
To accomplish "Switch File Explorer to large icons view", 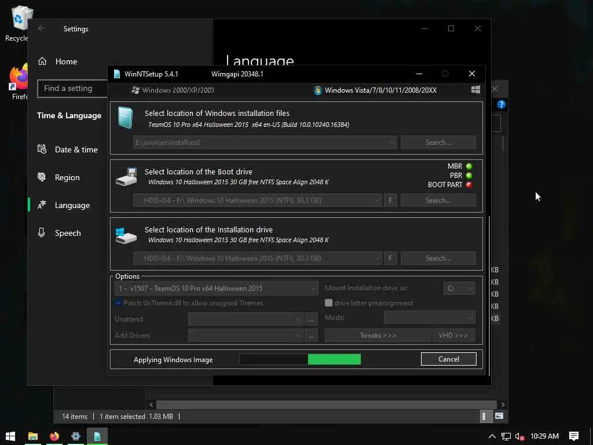I will point(499,416).
